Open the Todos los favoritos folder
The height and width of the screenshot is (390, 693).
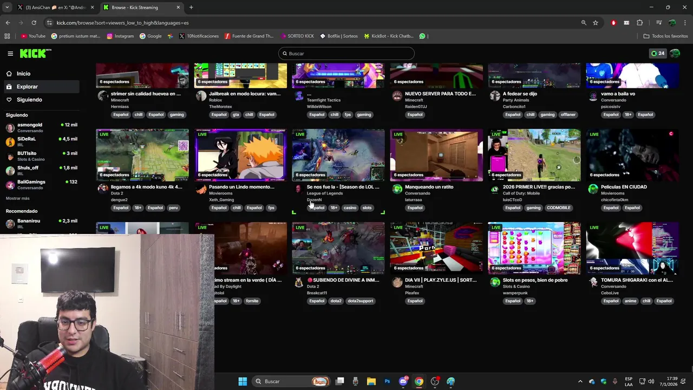(x=665, y=36)
